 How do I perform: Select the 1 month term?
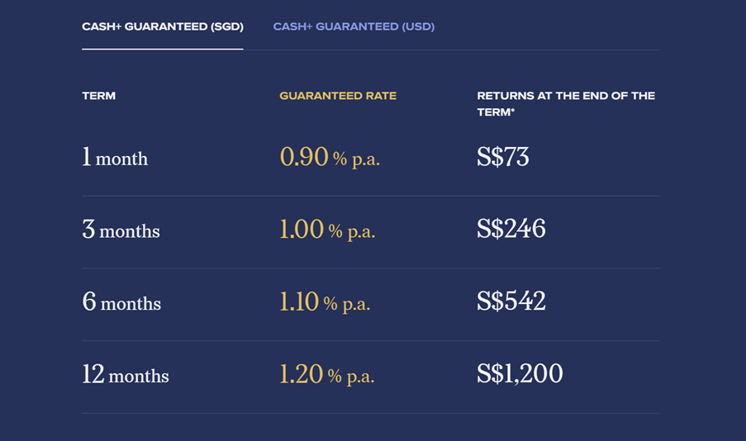pos(115,157)
